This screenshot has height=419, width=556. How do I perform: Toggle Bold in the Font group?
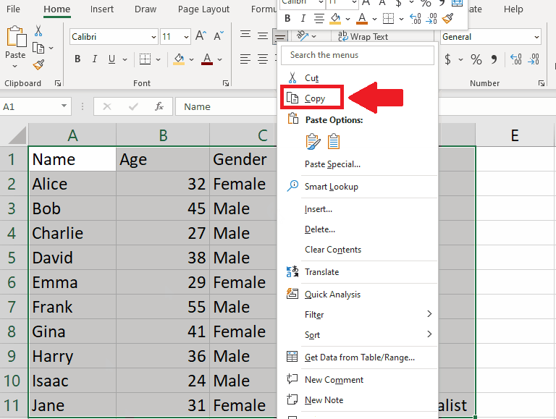point(77,59)
